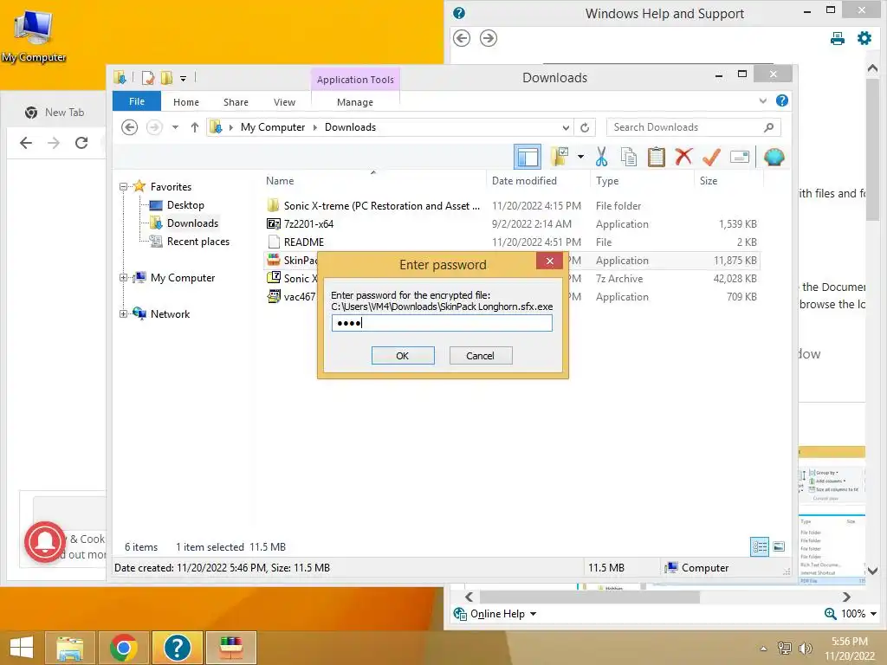Click the Cut scissors icon
887x665 pixels.
(x=601, y=157)
